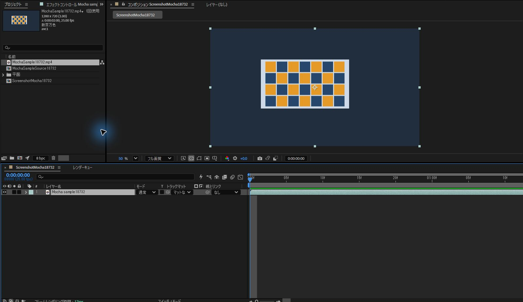
Task: Toggle mask and shape path visibility
Action: [x=199, y=159]
